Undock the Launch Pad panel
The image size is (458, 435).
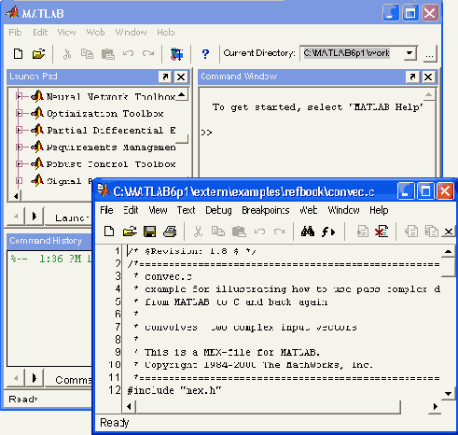pyautogui.click(x=165, y=77)
